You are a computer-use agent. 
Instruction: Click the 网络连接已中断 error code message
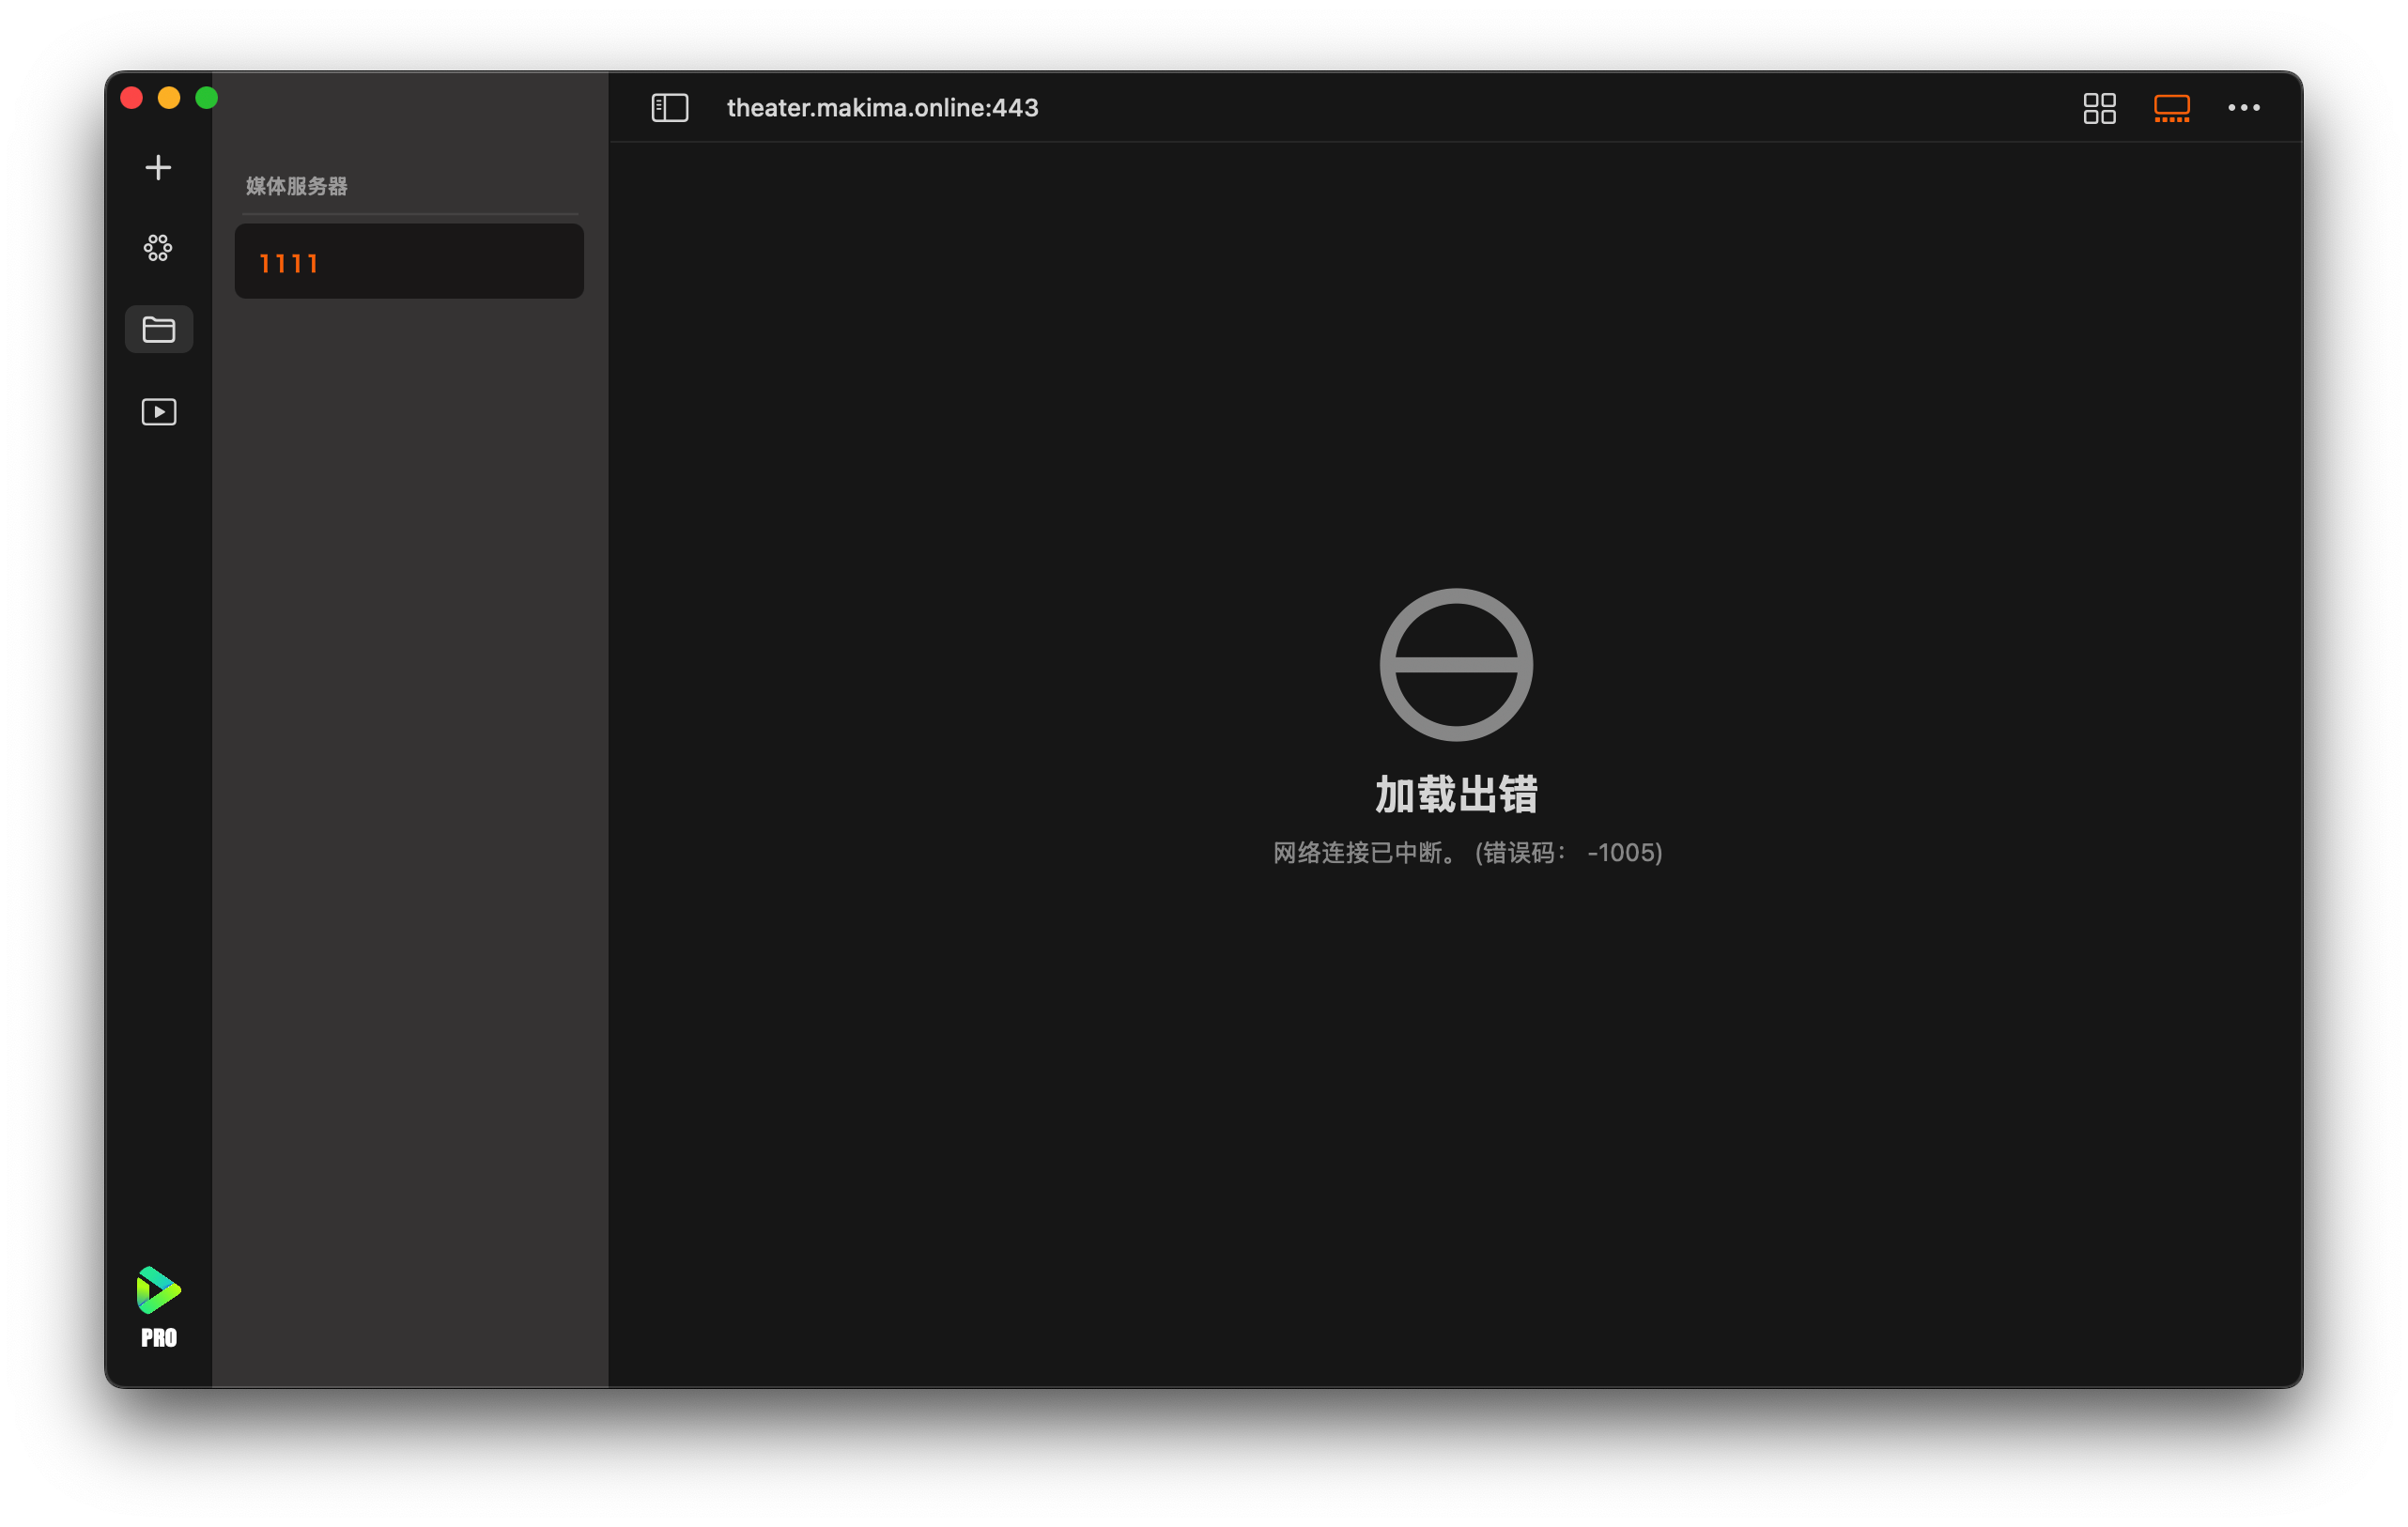click(x=1466, y=853)
